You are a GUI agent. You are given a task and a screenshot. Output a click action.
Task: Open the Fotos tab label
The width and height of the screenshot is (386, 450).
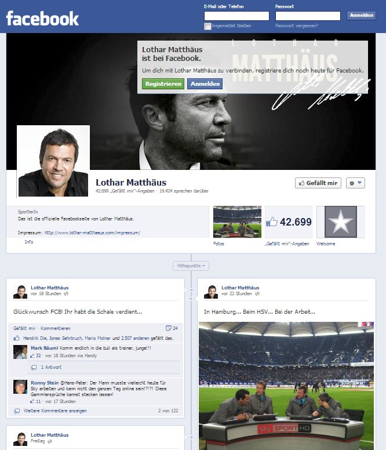[219, 244]
